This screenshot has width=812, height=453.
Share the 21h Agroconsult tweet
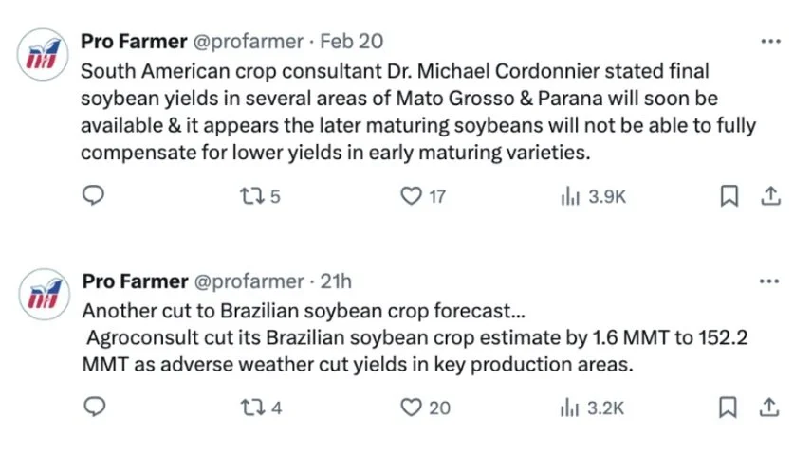[769, 407]
